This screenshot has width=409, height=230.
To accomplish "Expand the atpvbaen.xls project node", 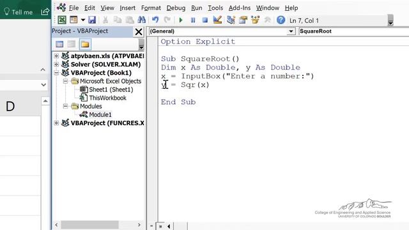I will pos(56,56).
